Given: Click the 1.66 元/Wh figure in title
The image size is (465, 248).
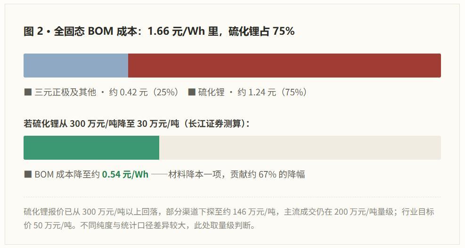Looking at the screenshot, I should point(176,31).
